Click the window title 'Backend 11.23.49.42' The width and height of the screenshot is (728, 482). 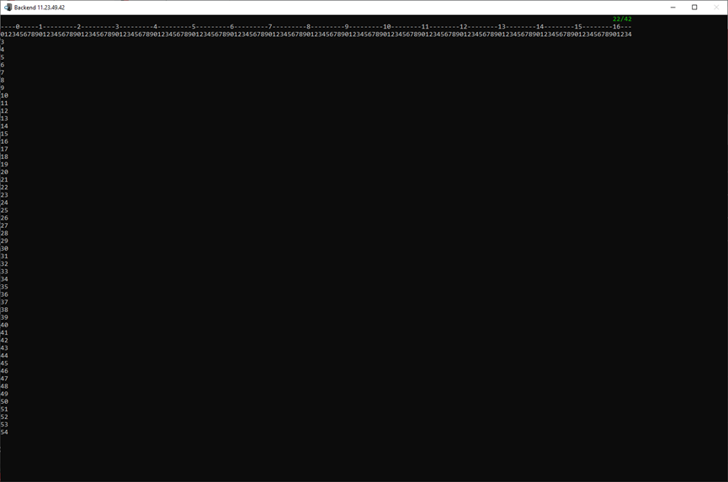click(x=40, y=8)
